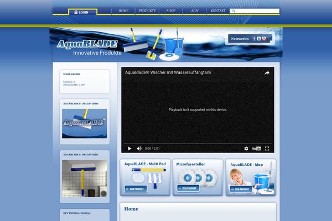
Task: Open the Facebook network icon
Action: (x=254, y=39)
